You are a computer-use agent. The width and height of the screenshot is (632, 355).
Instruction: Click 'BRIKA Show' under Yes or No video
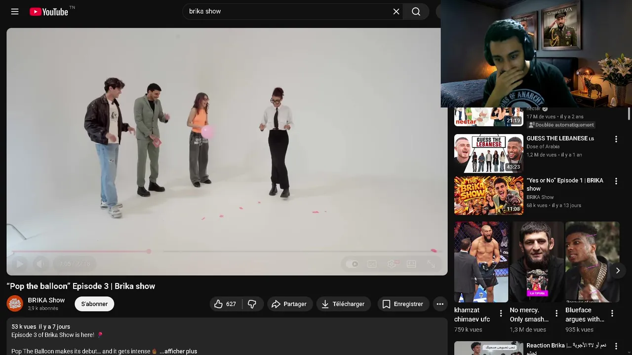(x=540, y=197)
